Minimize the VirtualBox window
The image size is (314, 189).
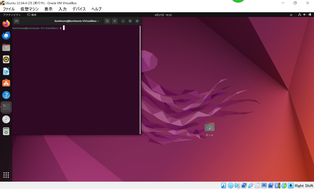tap(283, 3)
